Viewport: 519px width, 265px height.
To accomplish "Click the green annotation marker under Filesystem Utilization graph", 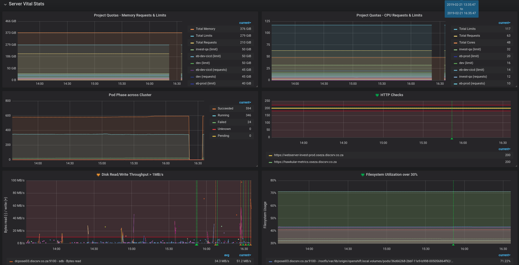I will coord(453,245).
